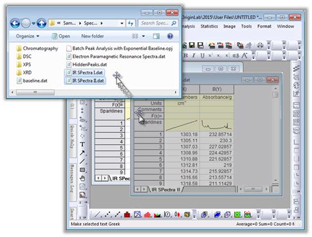The image size is (312, 237).
Task: Click the Histogram plot icon
Action: point(147,215)
